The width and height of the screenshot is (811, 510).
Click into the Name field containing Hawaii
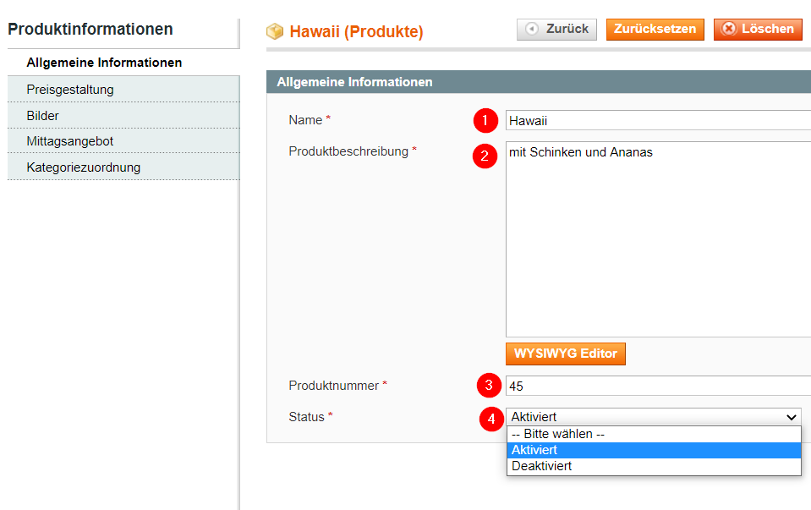(658, 120)
